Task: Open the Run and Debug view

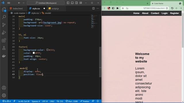Action: coord(4,33)
